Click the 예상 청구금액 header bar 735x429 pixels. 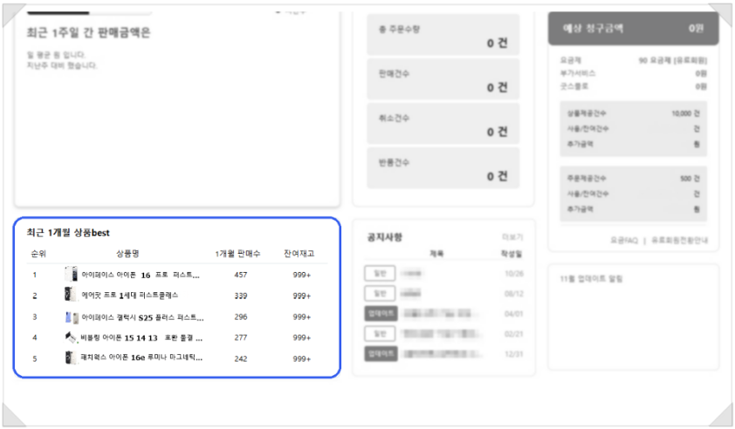pos(633,28)
